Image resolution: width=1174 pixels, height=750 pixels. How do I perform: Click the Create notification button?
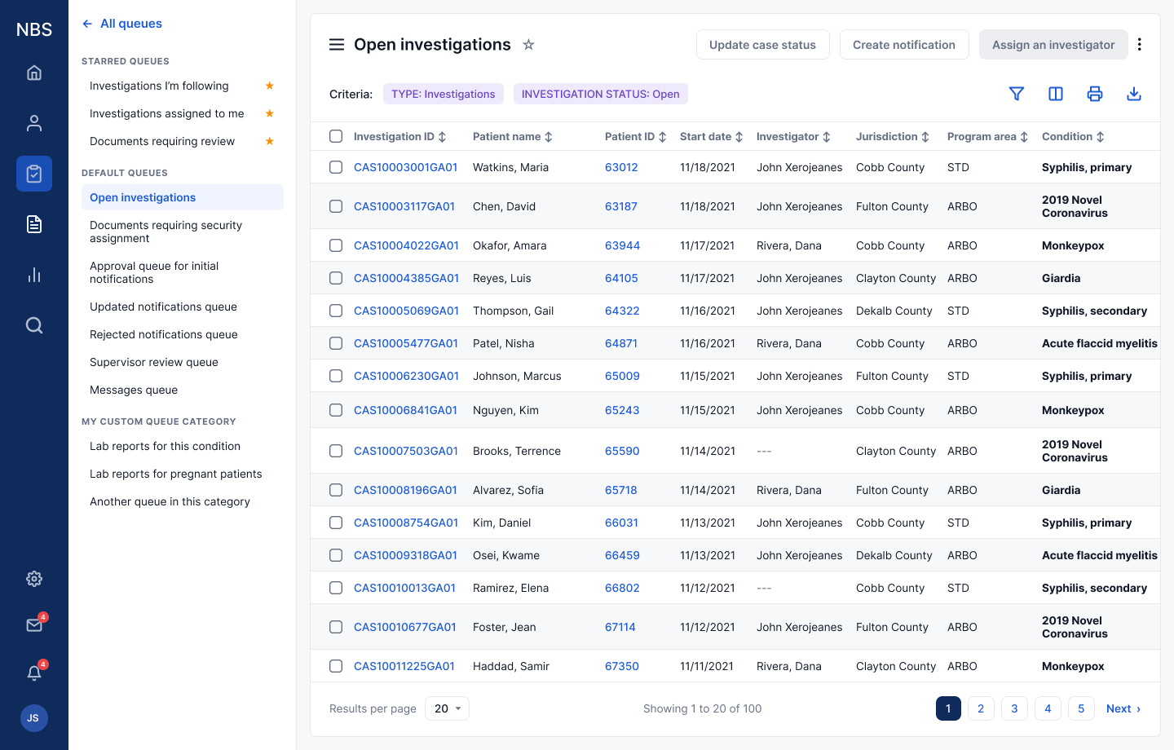tap(904, 45)
